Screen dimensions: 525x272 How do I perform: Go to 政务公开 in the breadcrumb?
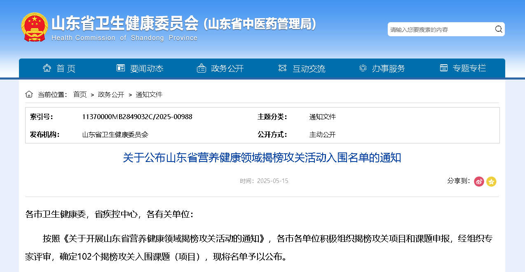111,94
